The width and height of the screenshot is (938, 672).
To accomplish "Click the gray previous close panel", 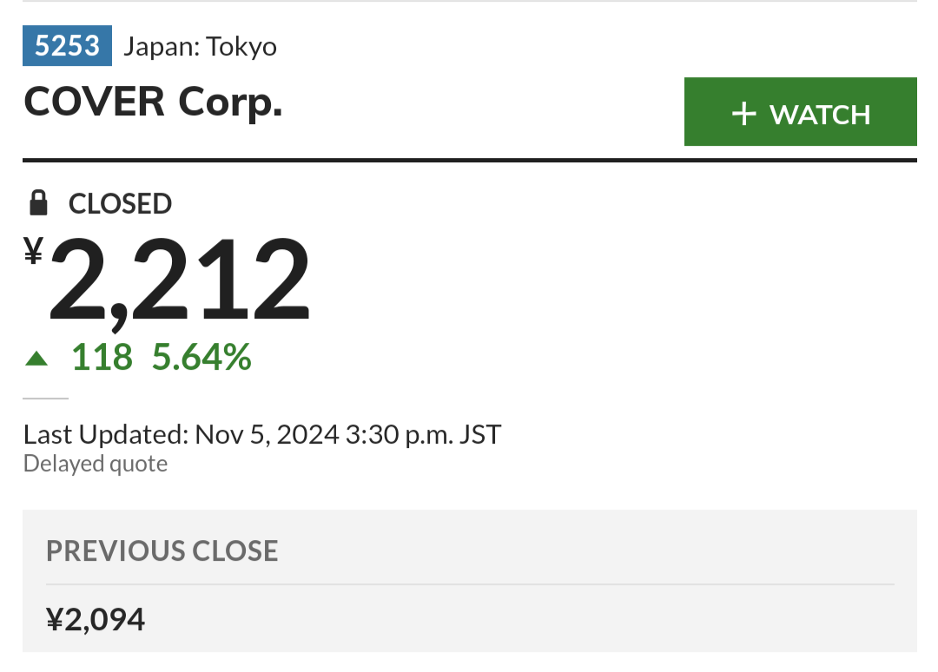I will (x=470, y=581).
